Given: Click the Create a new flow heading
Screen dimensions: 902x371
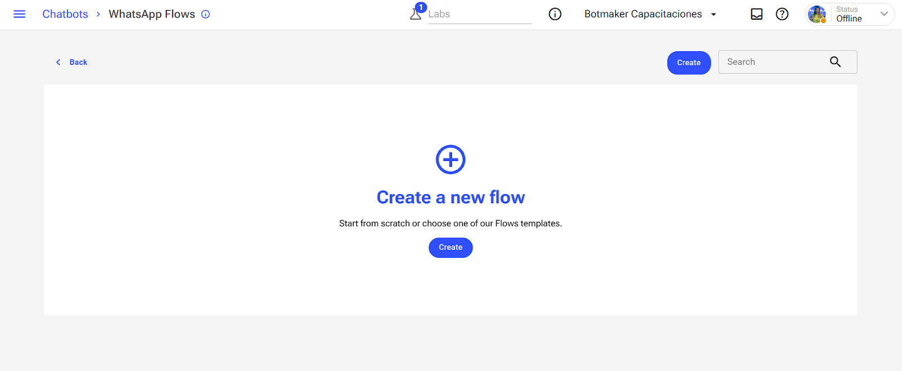Looking at the screenshot, I should tap(450, 198).
